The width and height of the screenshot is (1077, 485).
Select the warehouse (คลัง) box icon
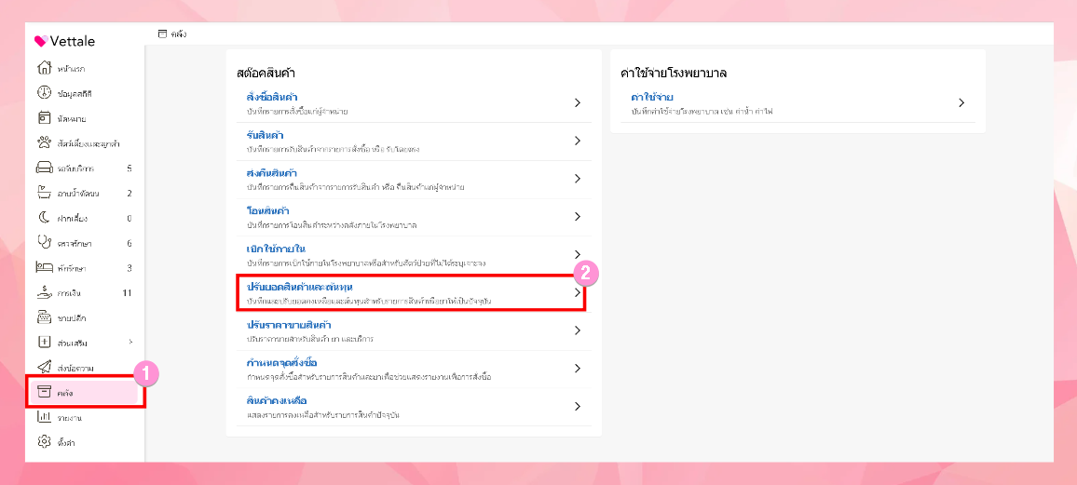point(44,393)
